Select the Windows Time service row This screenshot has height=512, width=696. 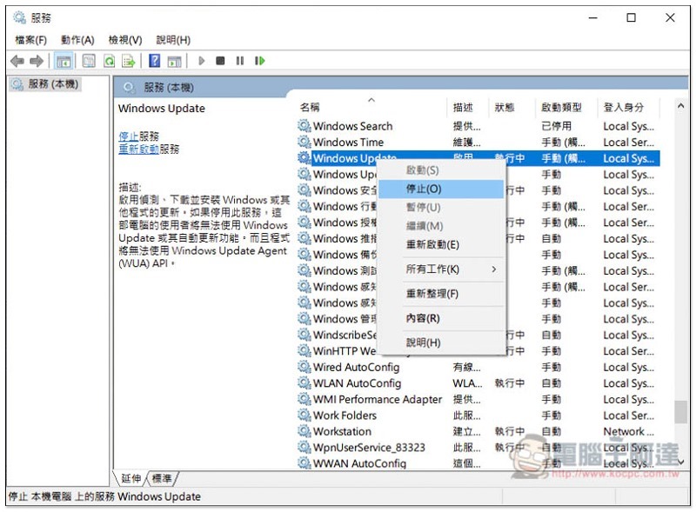478,143
